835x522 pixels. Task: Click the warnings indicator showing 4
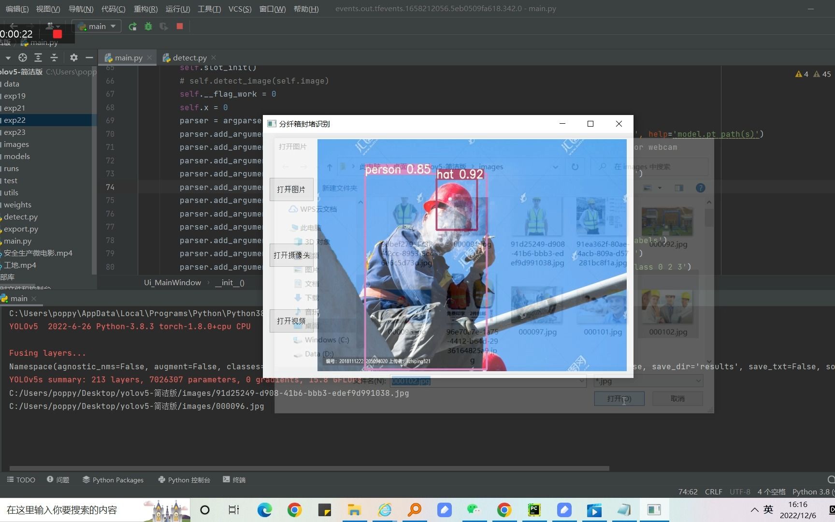(802, 74)
